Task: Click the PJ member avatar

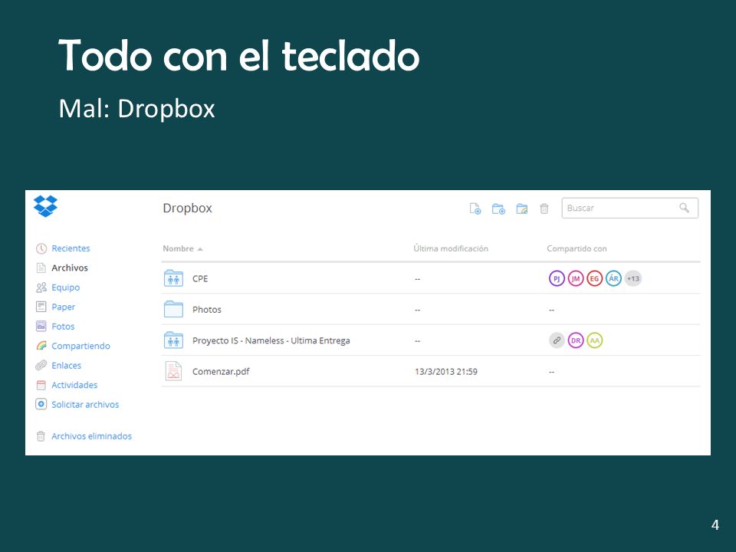Action: click(x=557, y=278)
